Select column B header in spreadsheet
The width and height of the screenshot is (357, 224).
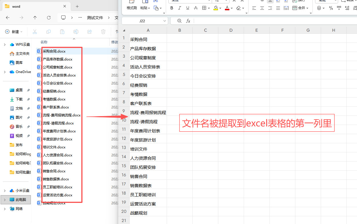pos(179,30)
